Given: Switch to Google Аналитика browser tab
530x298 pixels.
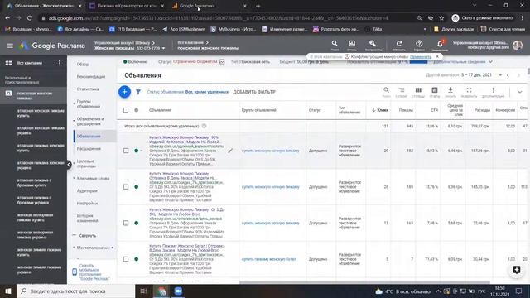Looking at the screenshot, I should coord(210,6).
